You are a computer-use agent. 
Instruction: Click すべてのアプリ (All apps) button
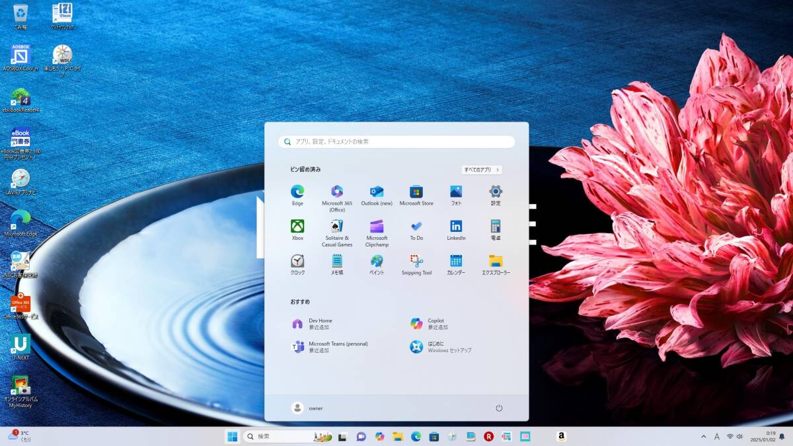[482, 170]
